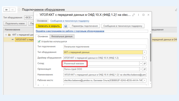Expand the Организация dropdown arrow
Screen dimensions: 179x101
(x=141, y=69)
